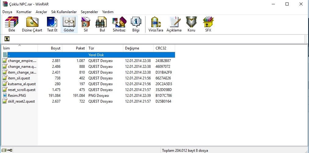Open the Yardım menu
Image resolution: width=309 pixels, height=153 pixels.
(108, 12)
